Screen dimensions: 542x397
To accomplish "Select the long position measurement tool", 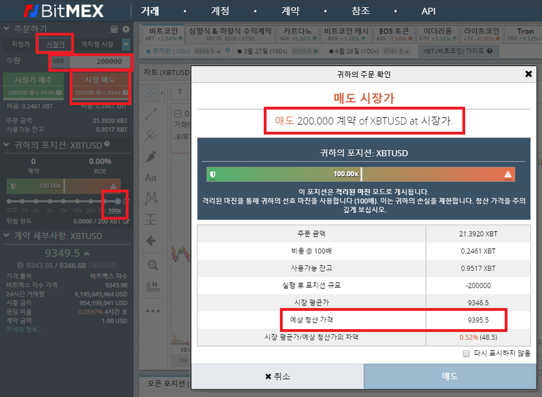I will (x=151, y=219).
